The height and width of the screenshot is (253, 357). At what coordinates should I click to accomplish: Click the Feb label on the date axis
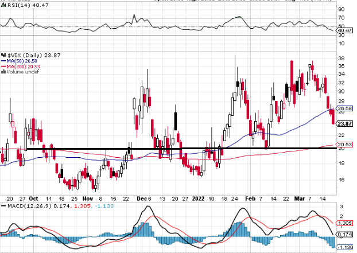[250, 198]
